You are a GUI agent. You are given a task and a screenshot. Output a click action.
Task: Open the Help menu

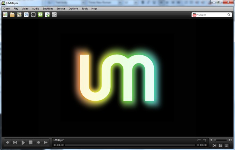coord(94,9)
